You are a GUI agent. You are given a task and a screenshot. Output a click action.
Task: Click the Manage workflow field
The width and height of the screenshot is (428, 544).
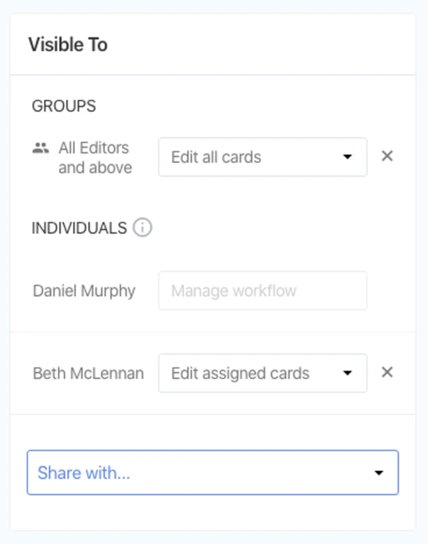click(x=263, y=291)
